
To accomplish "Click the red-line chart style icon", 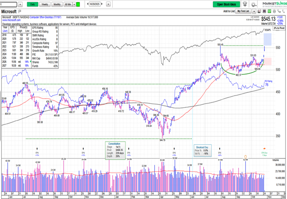I will click(260, 11).
